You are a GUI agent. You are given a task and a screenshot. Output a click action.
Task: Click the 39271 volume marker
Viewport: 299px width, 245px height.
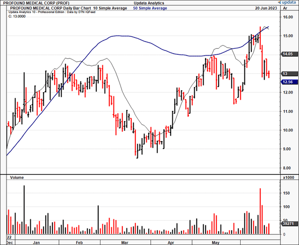click(289, 223)
